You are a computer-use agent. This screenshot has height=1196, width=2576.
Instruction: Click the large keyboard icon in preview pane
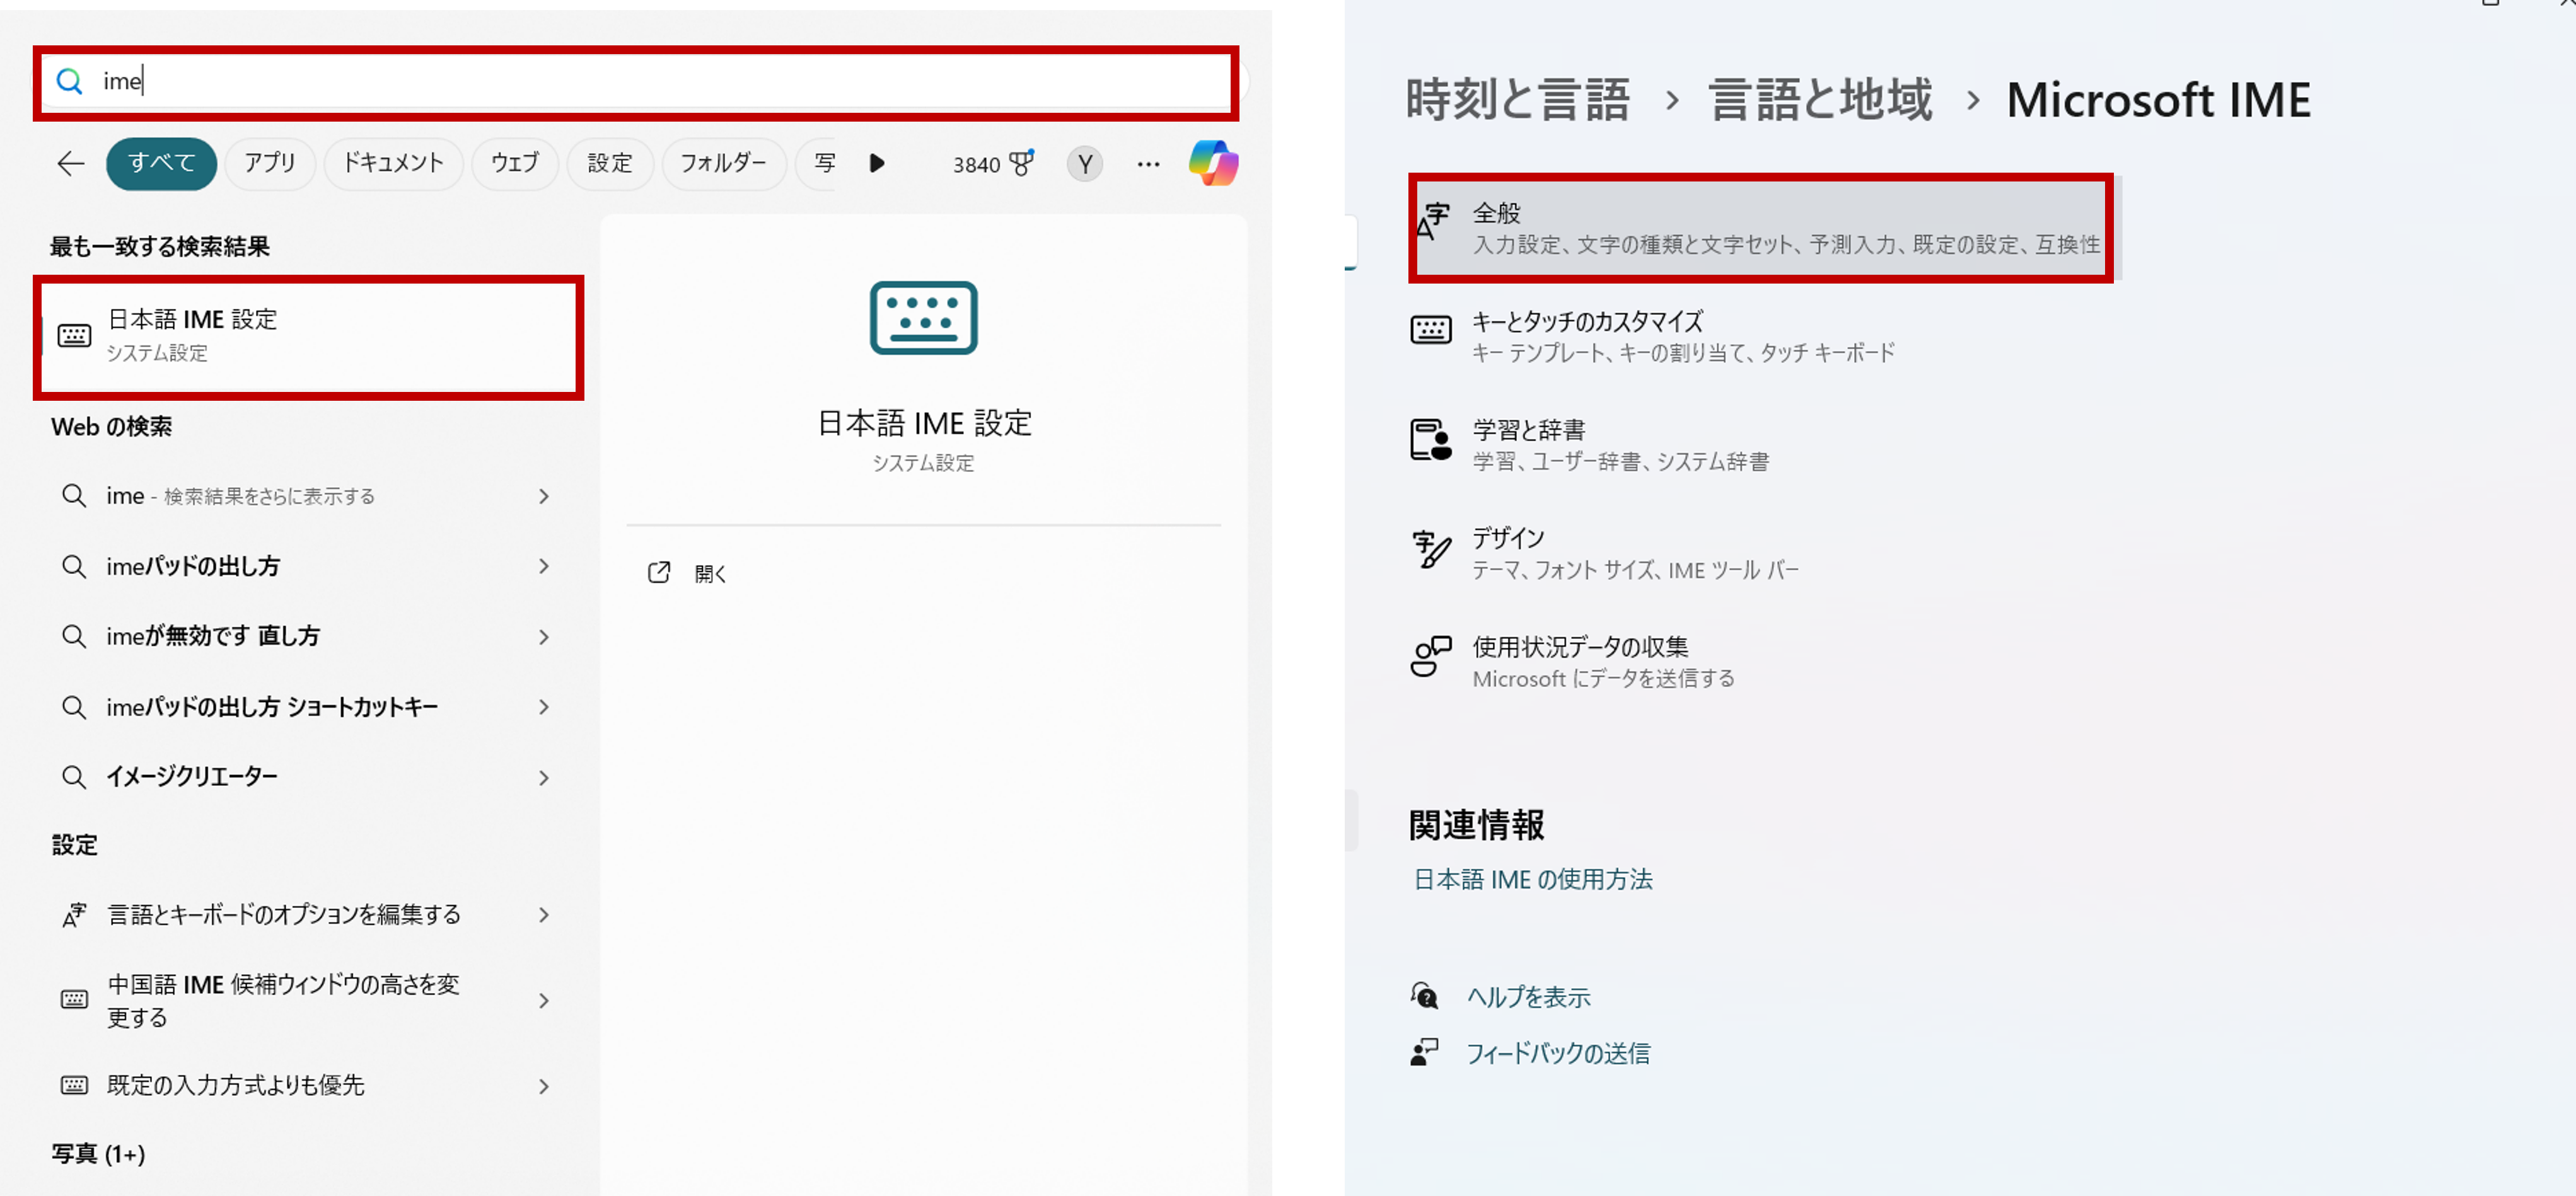pos(923,318)
